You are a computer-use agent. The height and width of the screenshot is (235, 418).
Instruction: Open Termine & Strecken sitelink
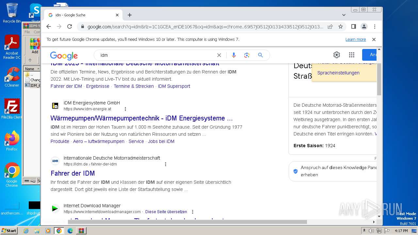[134, 86]
